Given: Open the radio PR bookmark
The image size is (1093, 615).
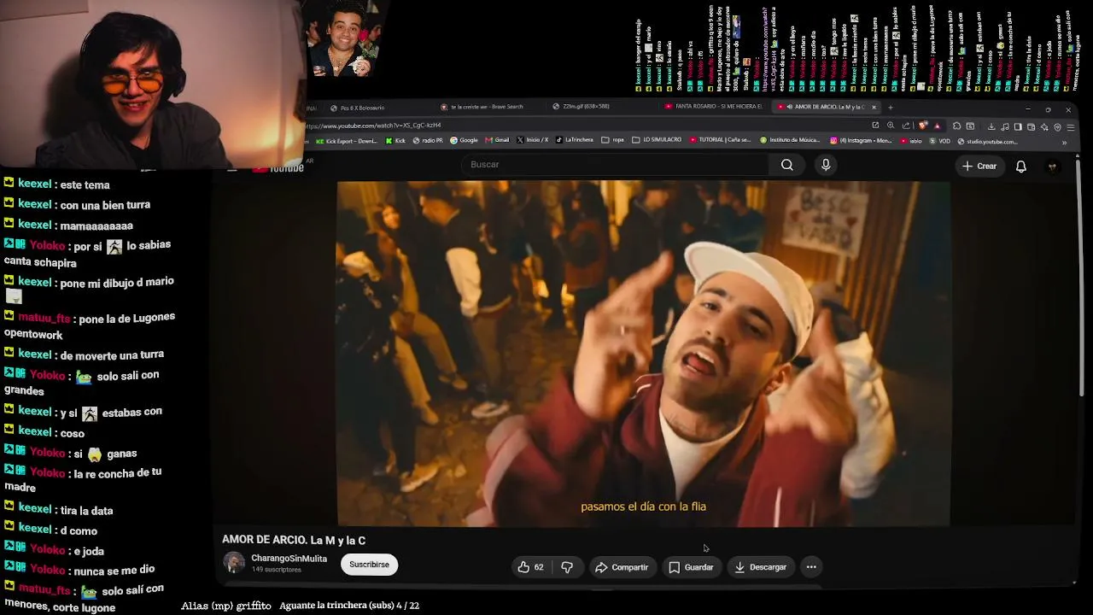Looking at the screenshot, I should point(428,141).
